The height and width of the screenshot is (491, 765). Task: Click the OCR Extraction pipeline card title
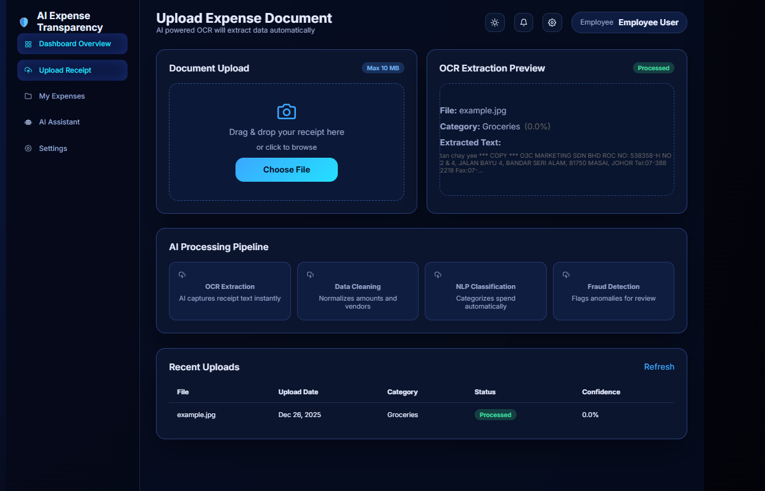point(230,286)
